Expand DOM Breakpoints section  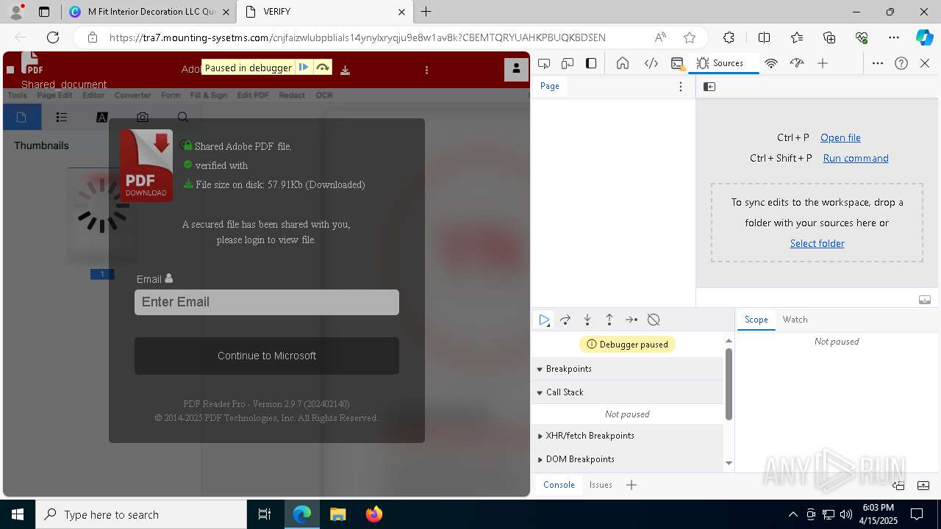coord(628,459)
